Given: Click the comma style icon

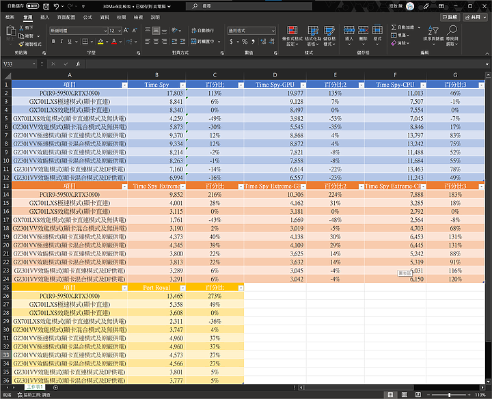Looking at the screenshot, I should tap(254, 42).
